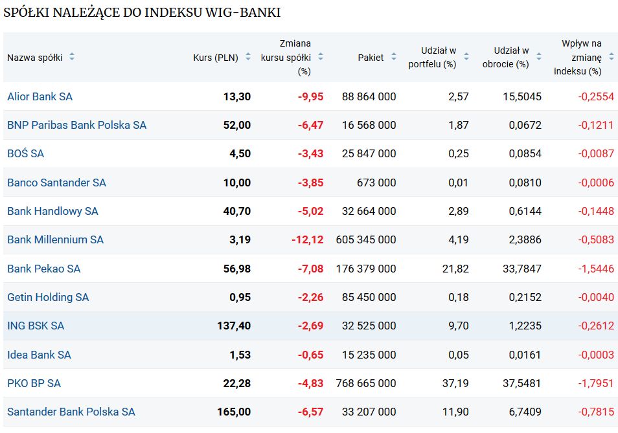Select the Bank Handlowy SA link

pos(53,211)
